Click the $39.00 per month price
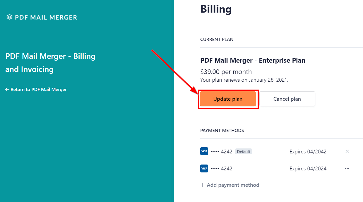Viewport: 363px width, 202px height. [226, 72]
